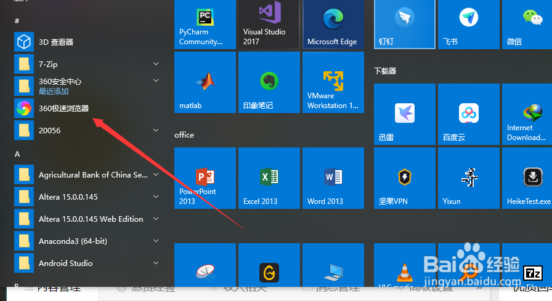Open the 百度云 tile
This screenshot has height=301, width=552.
tap(469, 114)
